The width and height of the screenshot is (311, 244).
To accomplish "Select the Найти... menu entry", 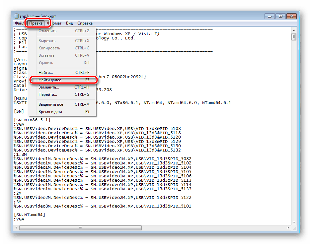I will pos(45,72).
